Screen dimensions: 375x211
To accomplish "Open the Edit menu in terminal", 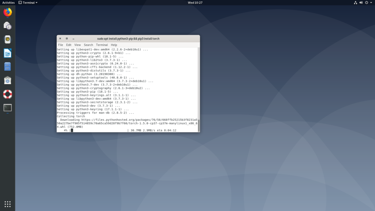I will (68, 45).
